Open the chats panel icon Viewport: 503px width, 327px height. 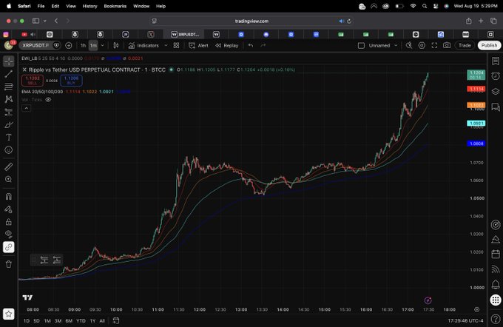click(496, 107)
